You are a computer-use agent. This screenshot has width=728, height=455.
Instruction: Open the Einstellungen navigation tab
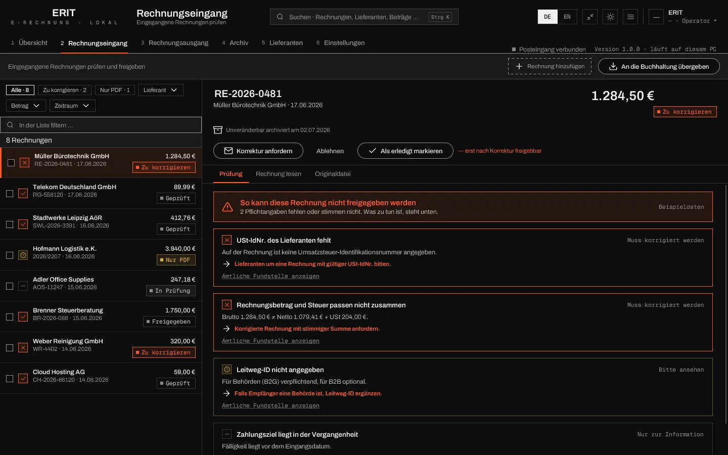click(x=340, y=43)
